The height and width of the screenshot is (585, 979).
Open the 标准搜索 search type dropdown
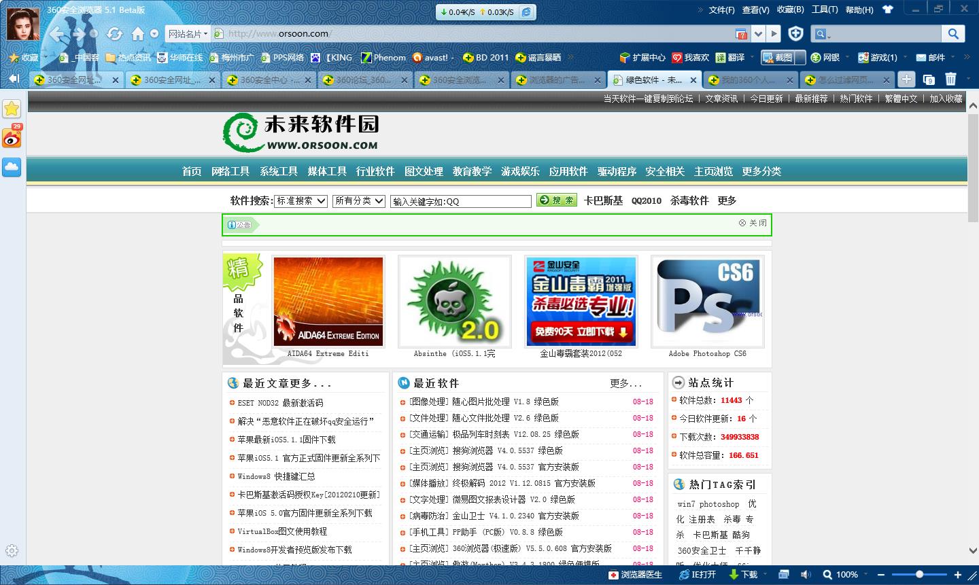pyautogui.click(x=300, y=200)
